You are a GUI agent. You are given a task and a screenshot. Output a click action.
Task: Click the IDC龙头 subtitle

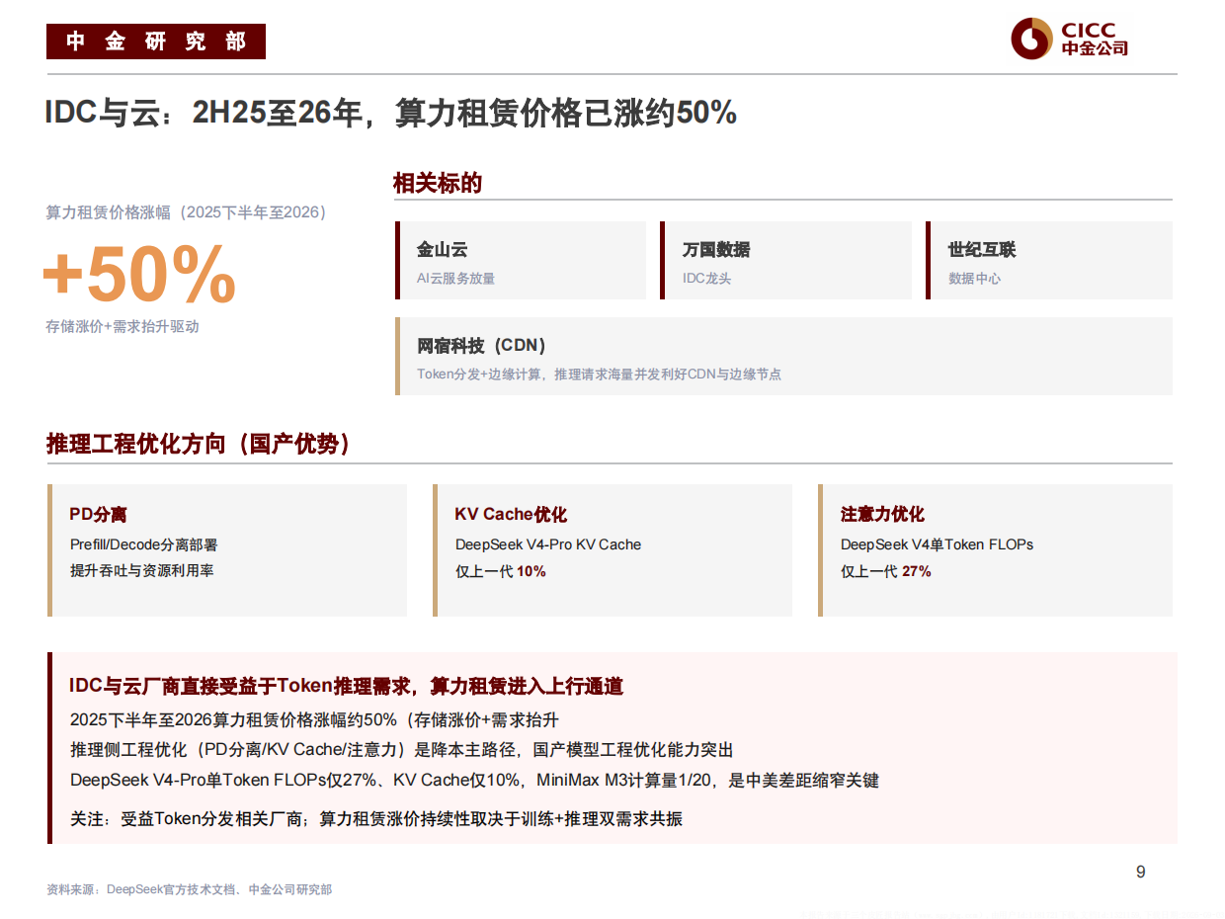pos(706,279)
